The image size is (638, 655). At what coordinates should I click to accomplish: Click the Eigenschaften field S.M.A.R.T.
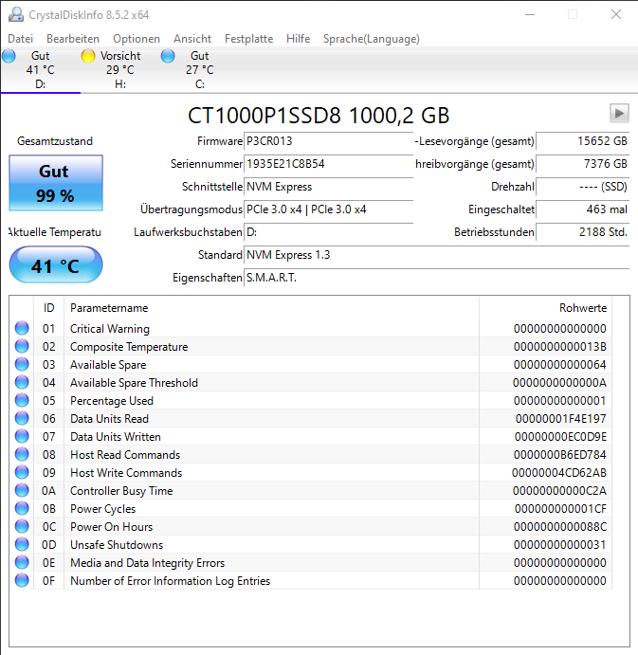coord(437,278)
